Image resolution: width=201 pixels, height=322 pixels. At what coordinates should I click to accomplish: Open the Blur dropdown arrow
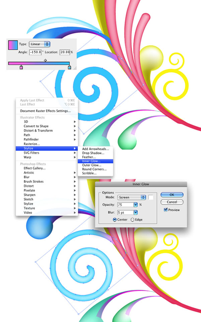tap(136, 212)
